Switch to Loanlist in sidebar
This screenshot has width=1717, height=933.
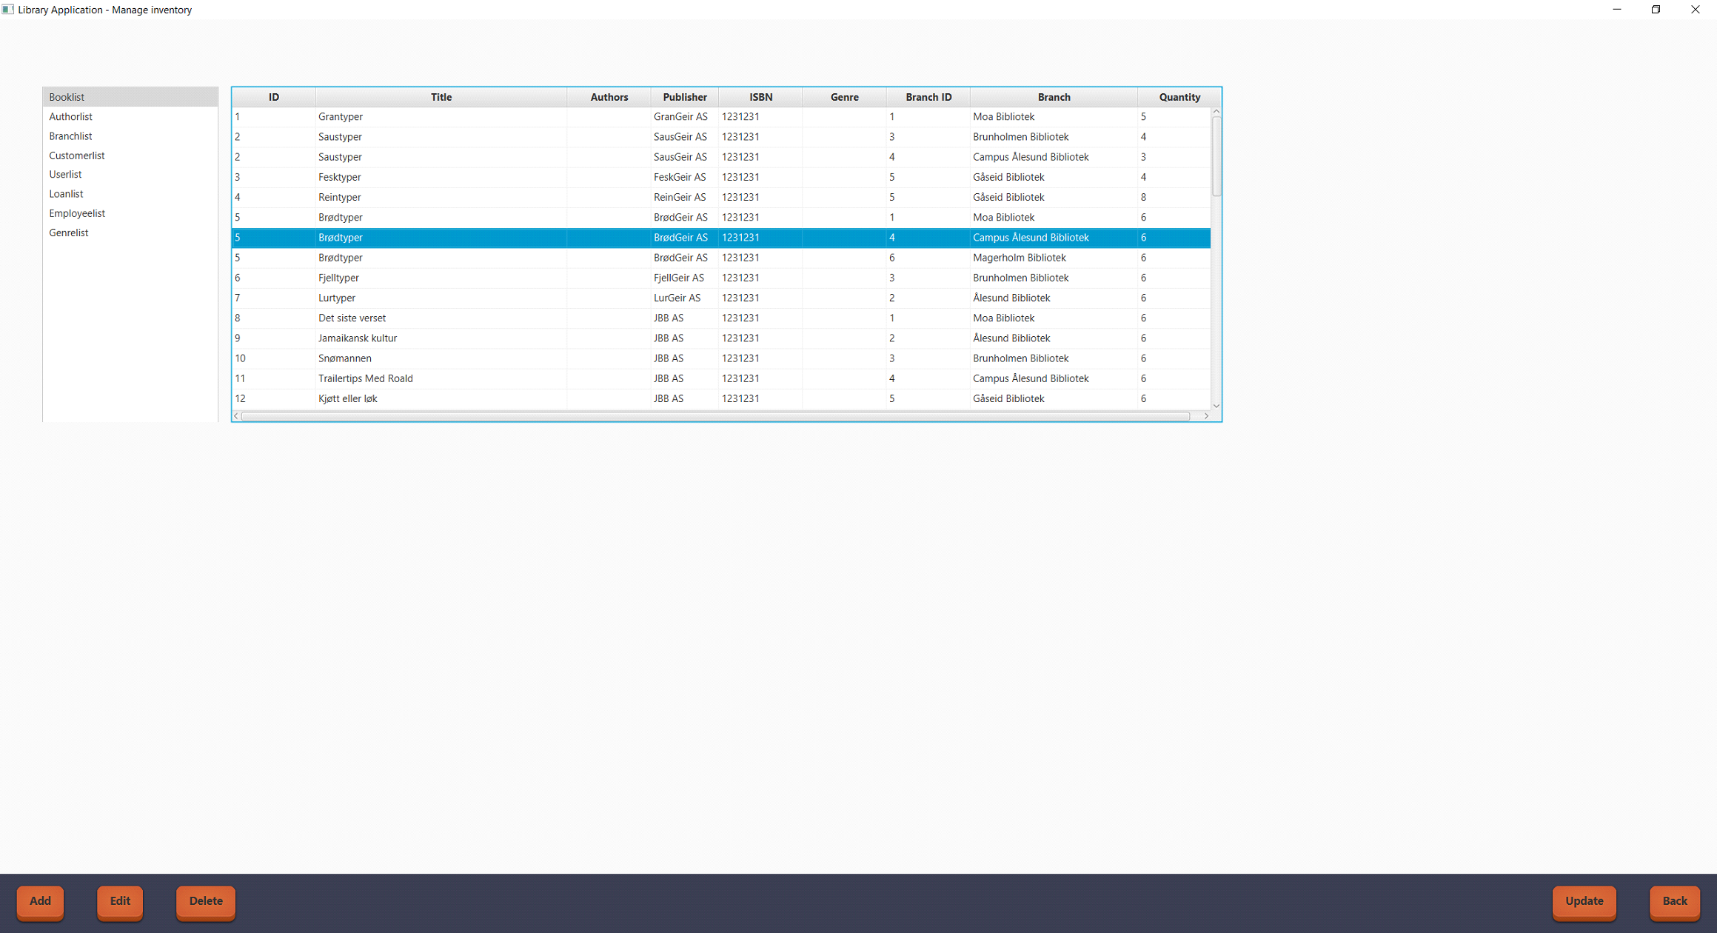(x=66, y=194)
